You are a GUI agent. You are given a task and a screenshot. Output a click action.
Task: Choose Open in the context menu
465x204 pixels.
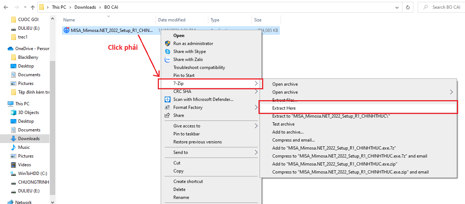[179, 36]
